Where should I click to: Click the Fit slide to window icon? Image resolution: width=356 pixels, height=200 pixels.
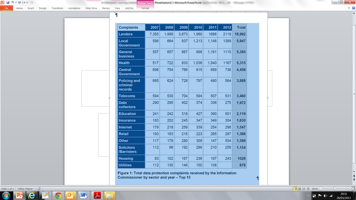(352, 188)
